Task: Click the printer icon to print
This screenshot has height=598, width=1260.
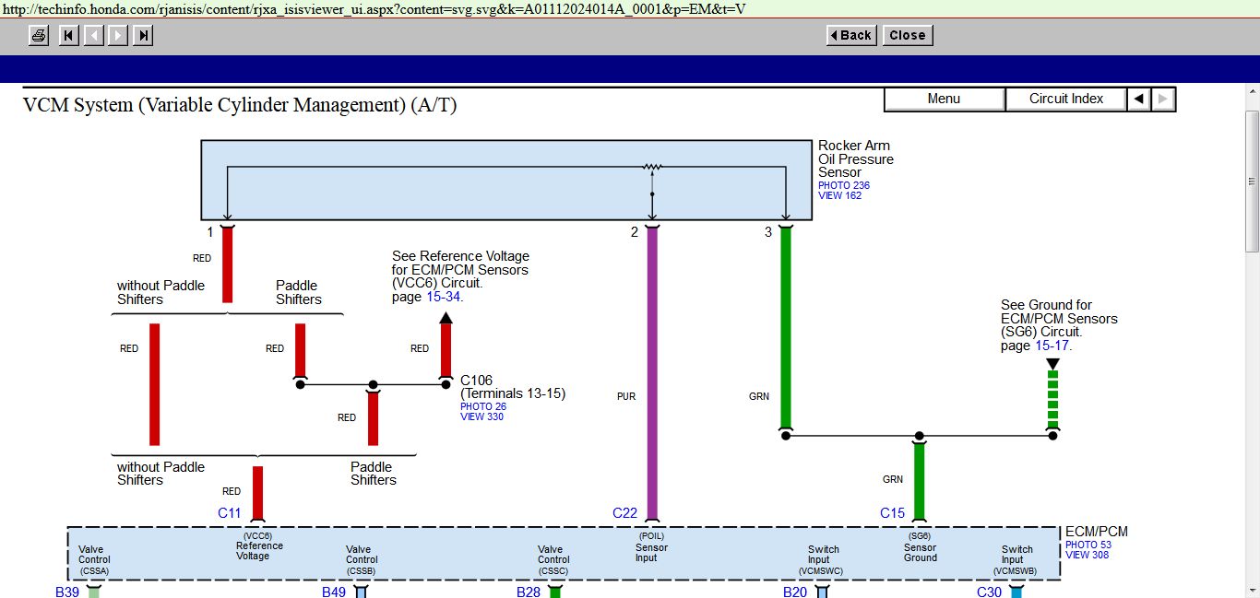Action: pyautogui.click(x=39, y=36)
